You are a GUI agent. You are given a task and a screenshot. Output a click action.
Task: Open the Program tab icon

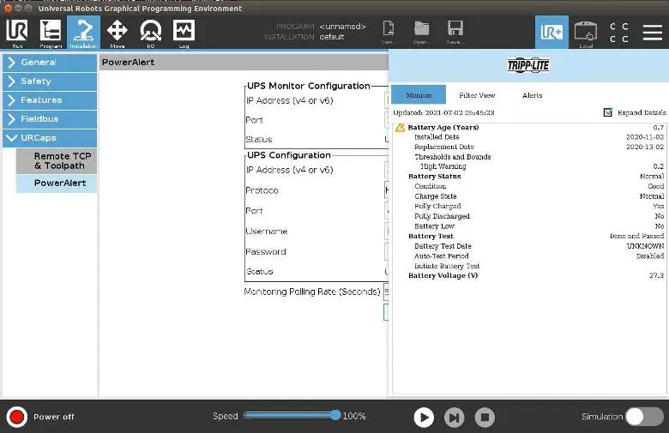point(51,33)
